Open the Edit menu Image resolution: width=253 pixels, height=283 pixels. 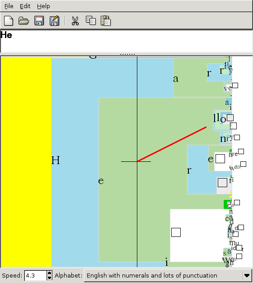[x=25, y=6]
